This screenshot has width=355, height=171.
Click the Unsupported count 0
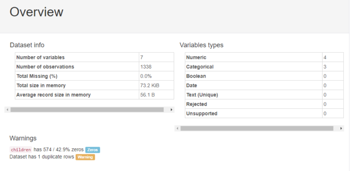click(x=325, y=113)
